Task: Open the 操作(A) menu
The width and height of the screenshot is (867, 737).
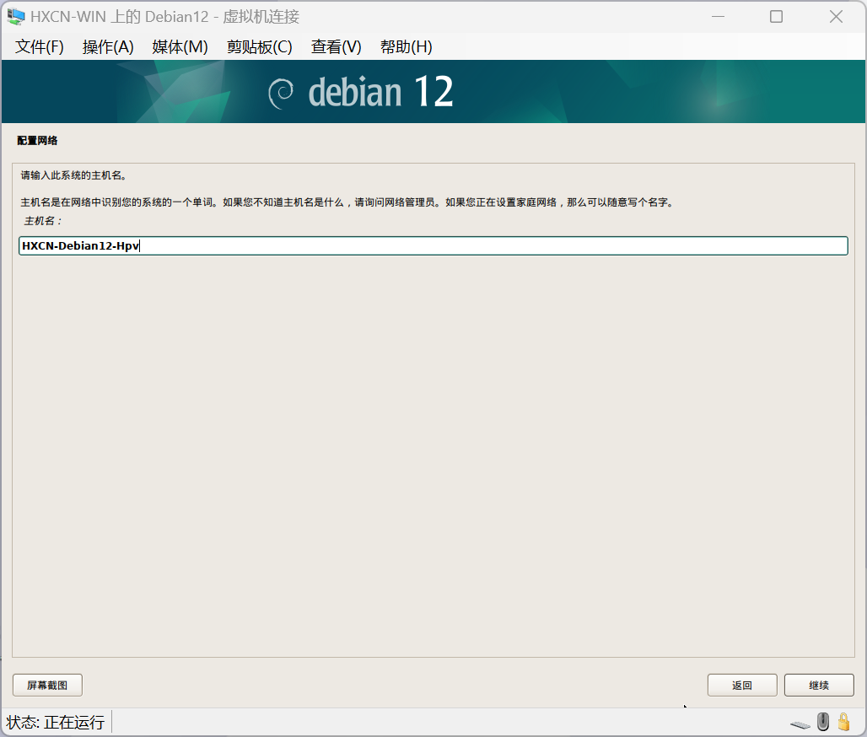Action: point(108,47)
